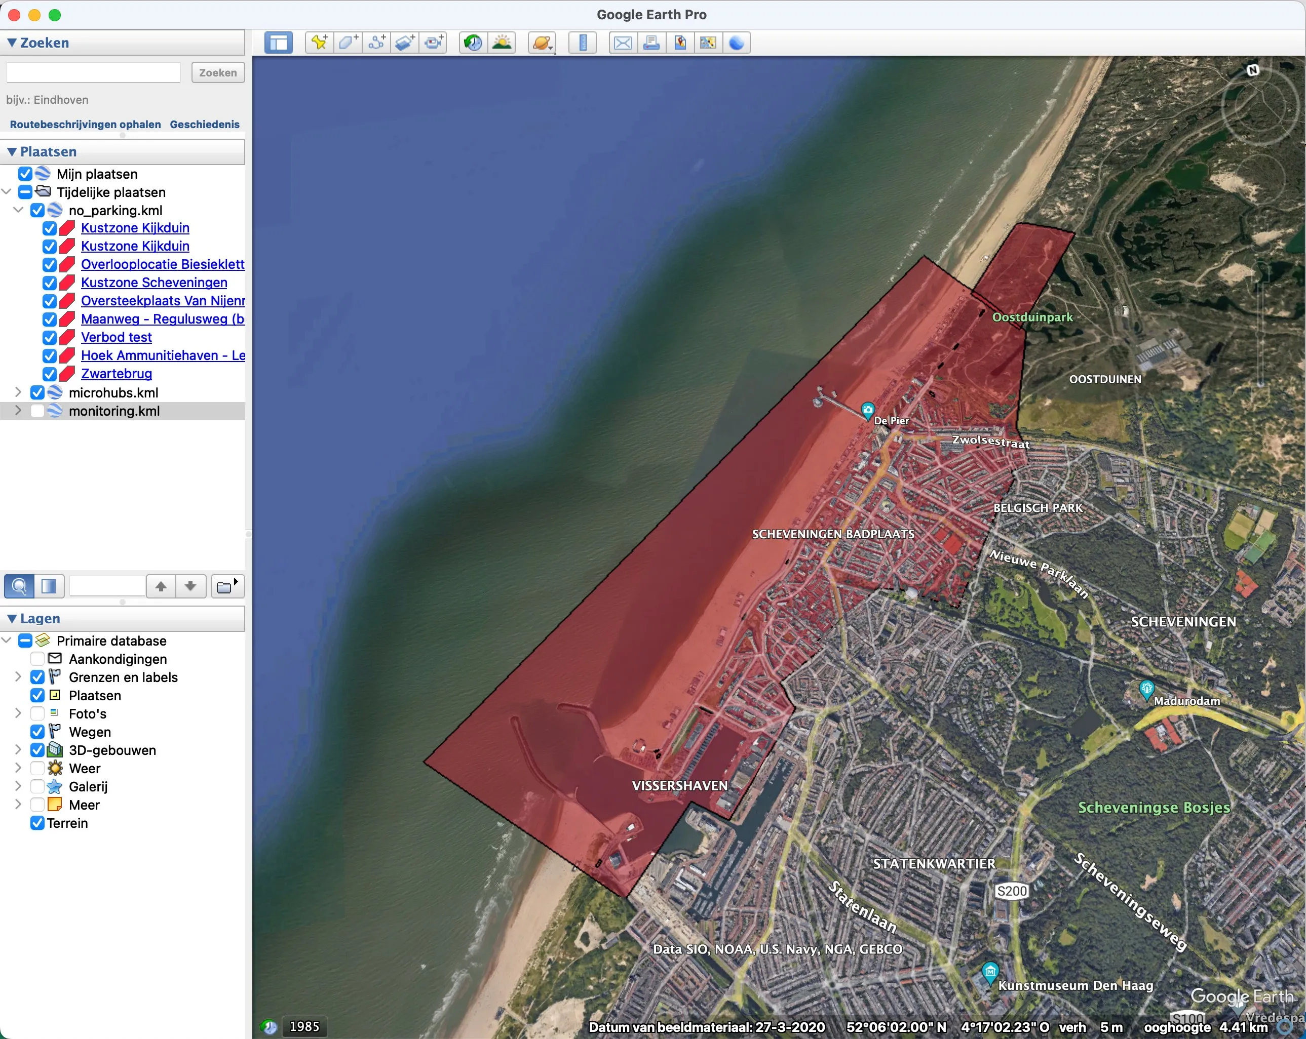The width and height of the screenshot is (1306, 1039).
Task: Select the polygon drawing tool
Action: click(347, 43)
